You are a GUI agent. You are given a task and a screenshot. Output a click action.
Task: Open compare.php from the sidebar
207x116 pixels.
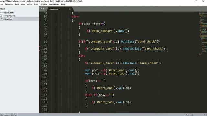(x=9, y=16)
